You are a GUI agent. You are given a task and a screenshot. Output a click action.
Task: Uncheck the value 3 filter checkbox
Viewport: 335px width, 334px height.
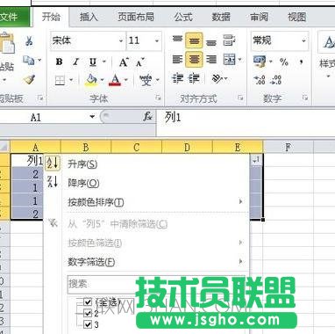pyautogui.click(x=88, y=324)
